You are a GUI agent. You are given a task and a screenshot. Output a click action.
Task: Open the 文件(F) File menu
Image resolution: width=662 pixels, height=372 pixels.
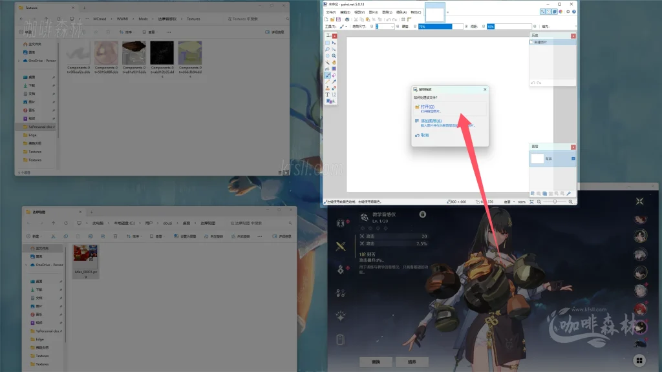pyautogui.click(x=332, y=12)
